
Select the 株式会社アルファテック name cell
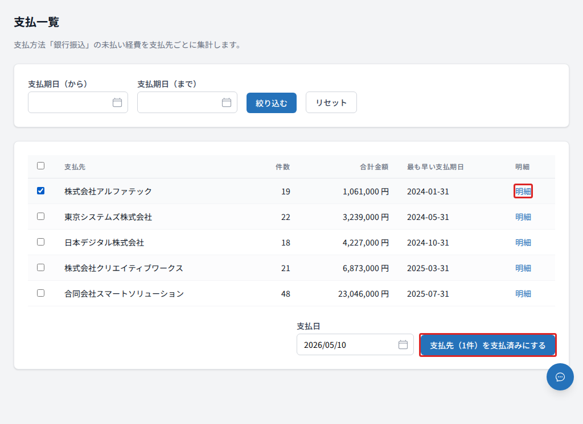(x=108, y=191)
